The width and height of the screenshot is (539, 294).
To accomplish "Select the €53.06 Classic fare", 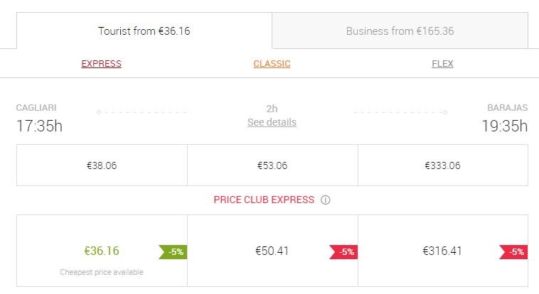I will pos(272,165).
